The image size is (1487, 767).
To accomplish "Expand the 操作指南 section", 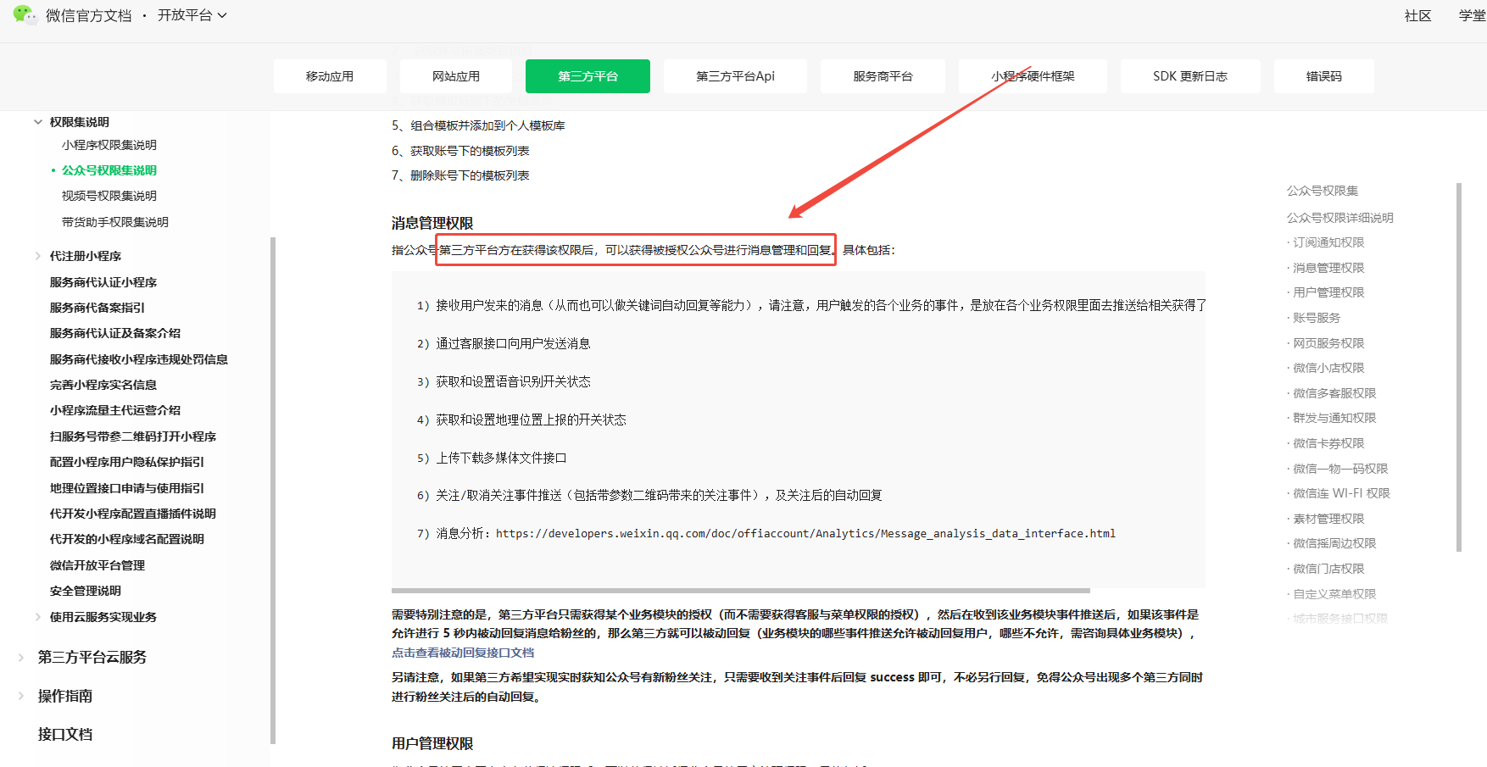I will [21, 696].
